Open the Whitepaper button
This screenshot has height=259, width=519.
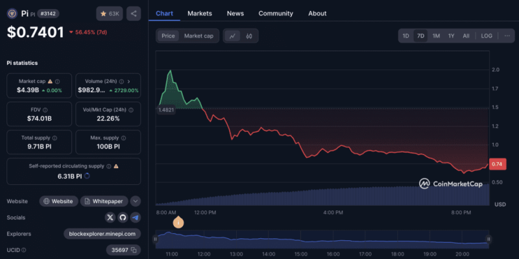click(x=104, y=201)
